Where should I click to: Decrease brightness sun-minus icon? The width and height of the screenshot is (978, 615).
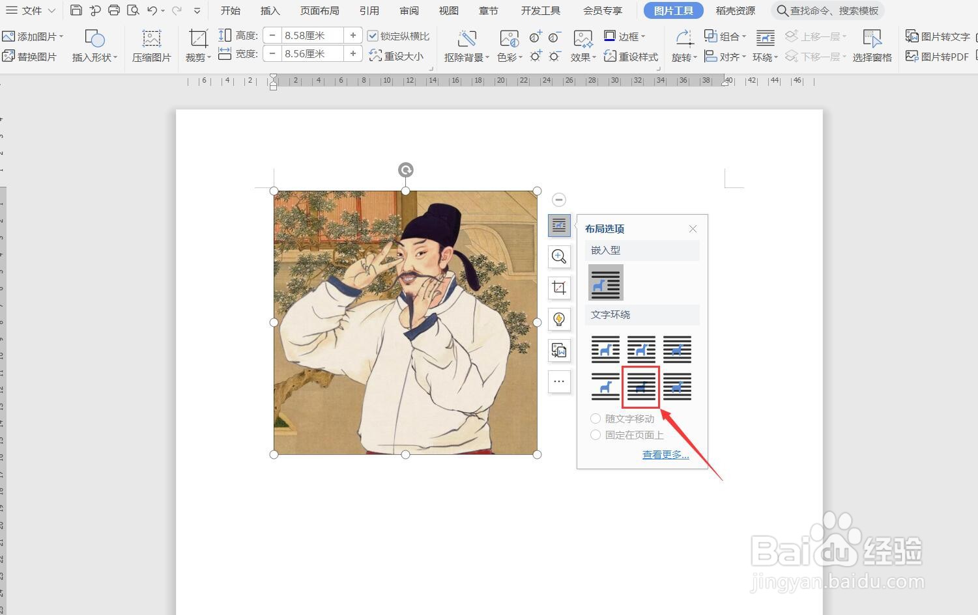pyautogui.click(x=554, y=57)
